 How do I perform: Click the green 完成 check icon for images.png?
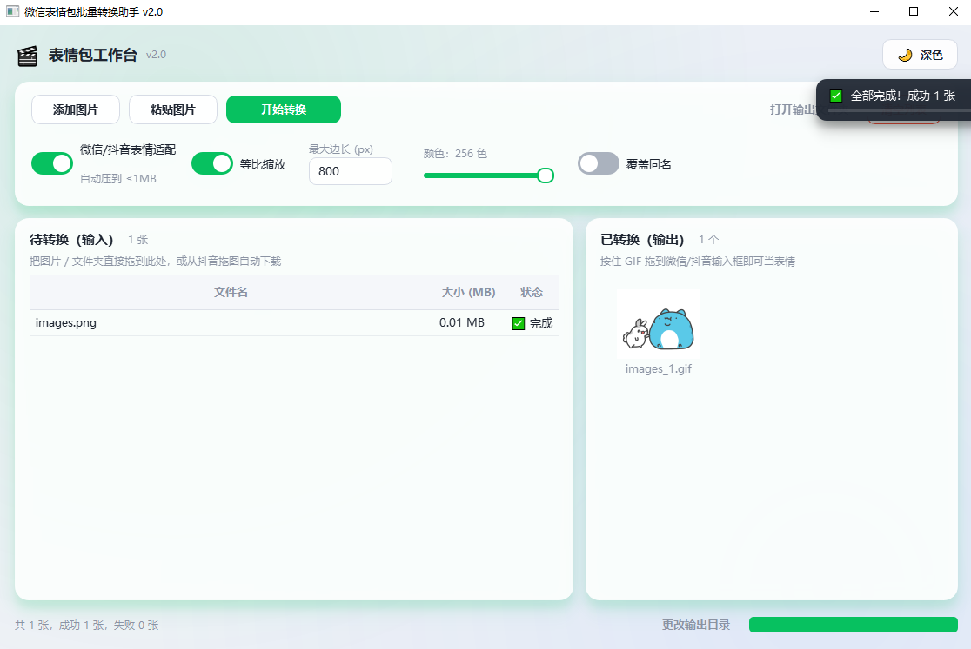[519, 323]
